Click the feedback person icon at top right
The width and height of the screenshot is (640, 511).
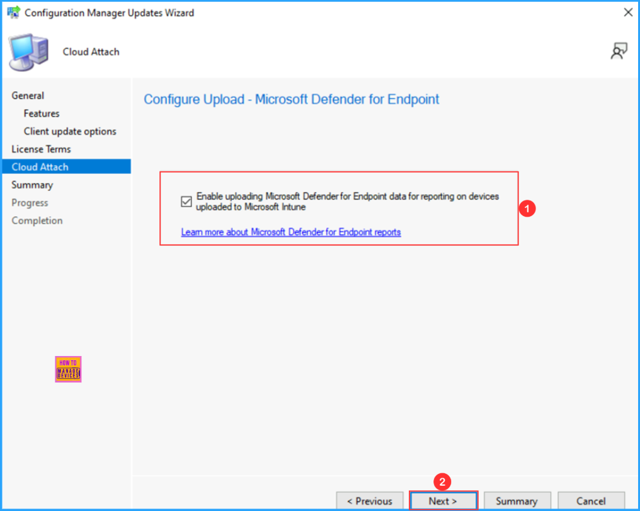pyautogui.click(x=619, y=52)
